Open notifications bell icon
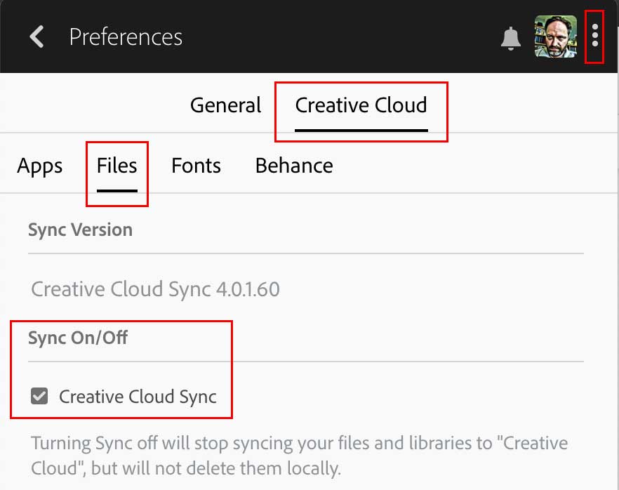Screen dimensions: 619x490 (510, 39)
